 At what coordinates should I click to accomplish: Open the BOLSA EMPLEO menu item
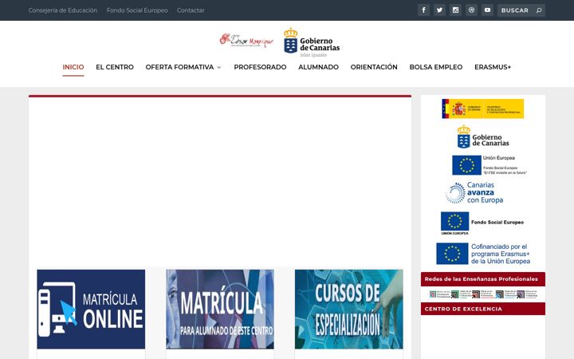(436, 67)
